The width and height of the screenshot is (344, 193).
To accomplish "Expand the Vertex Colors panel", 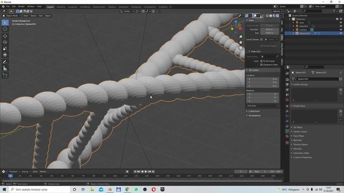I will [300, 132].
